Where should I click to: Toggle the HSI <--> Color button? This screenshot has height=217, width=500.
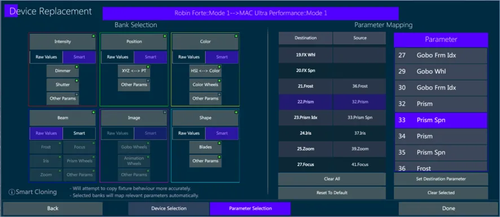click(x=205, y=71)
